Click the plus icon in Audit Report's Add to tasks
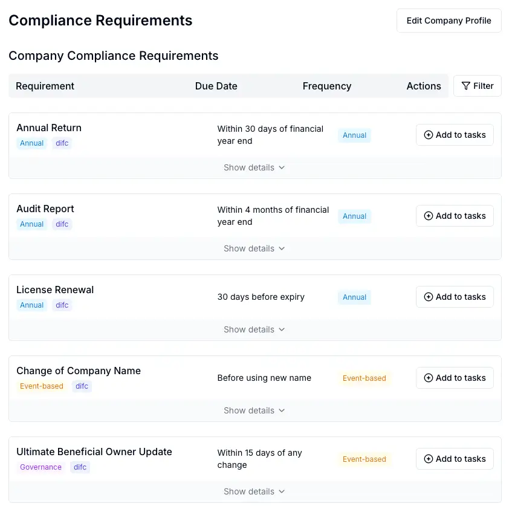This screenshot has height=515, width=515. [x=428, y=216]
